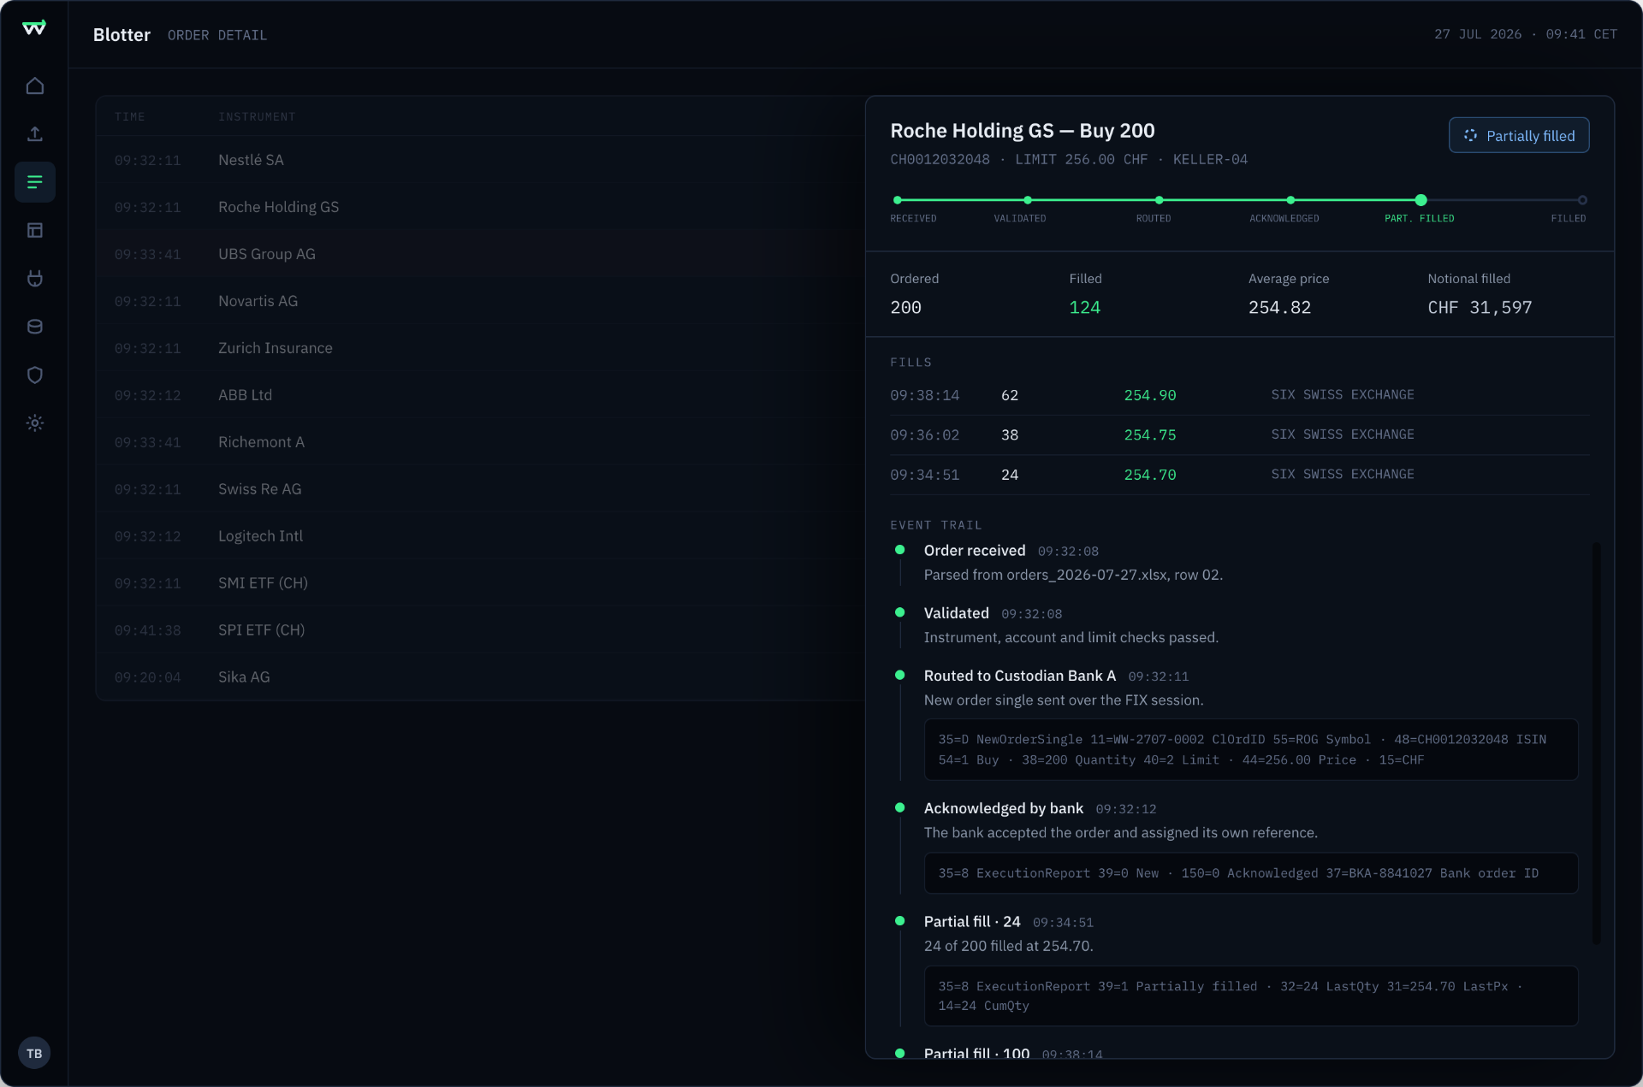Select the UBS Group AG order row

(480, 254)
